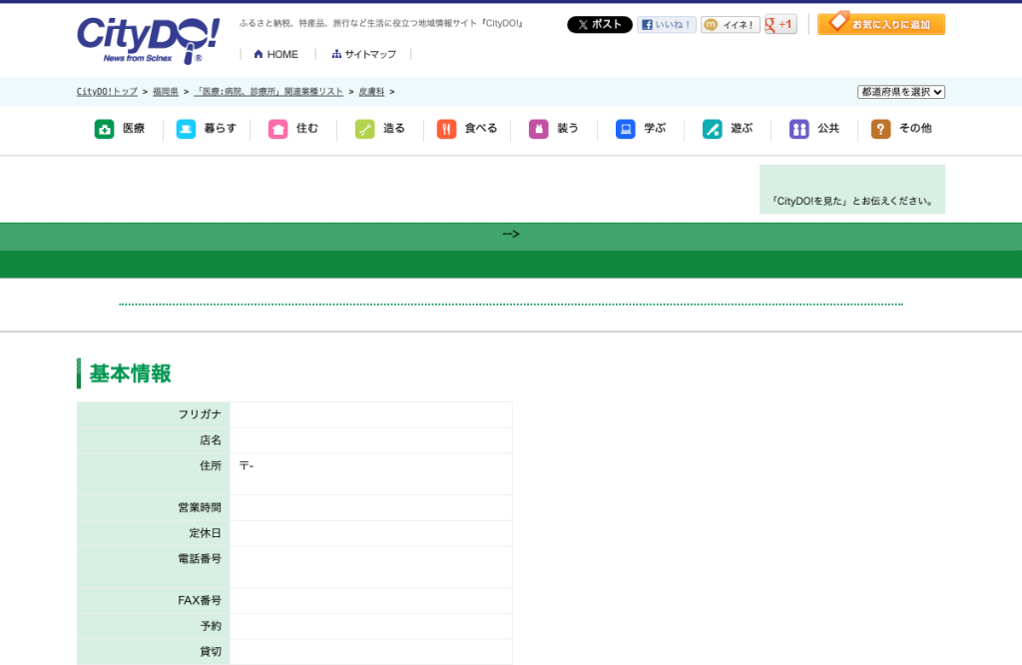The height and width of the screenshot is (665, 1022).
Task: Select the 医療 menu label
Action: coord(134,129)
